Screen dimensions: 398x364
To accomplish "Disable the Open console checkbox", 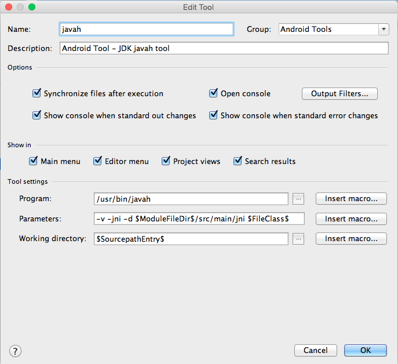I will pyautogui.click(x=214, y=93).
